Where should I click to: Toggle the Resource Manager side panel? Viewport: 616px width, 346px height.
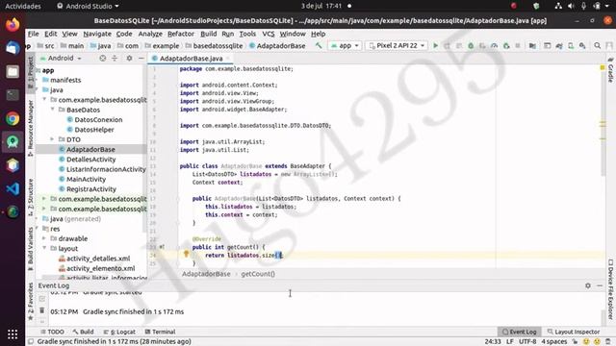[30, 128]
